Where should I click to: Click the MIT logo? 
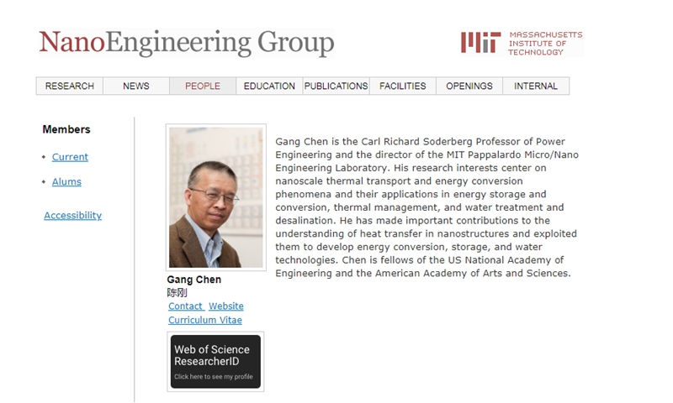coord(521,43)
